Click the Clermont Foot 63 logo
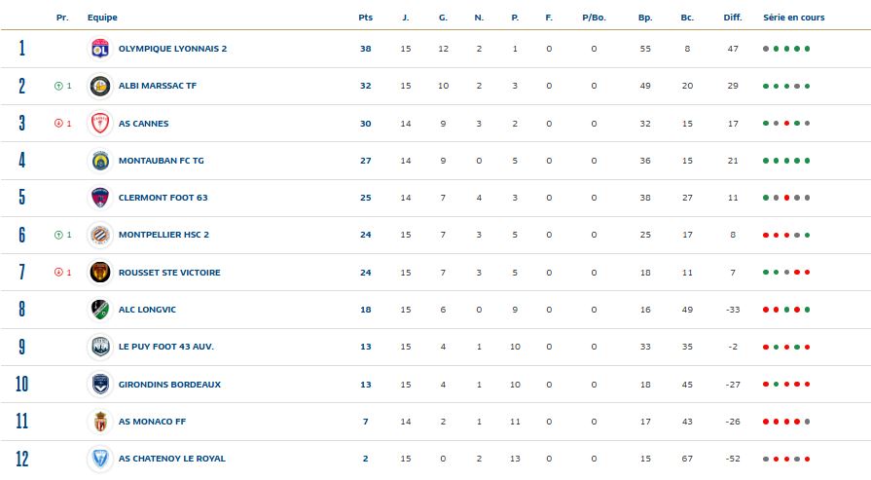 tap(99, 198)
